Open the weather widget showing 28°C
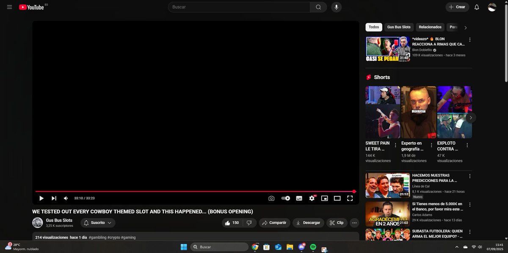This screenshot has height=253, width=508. click(21, 247)
